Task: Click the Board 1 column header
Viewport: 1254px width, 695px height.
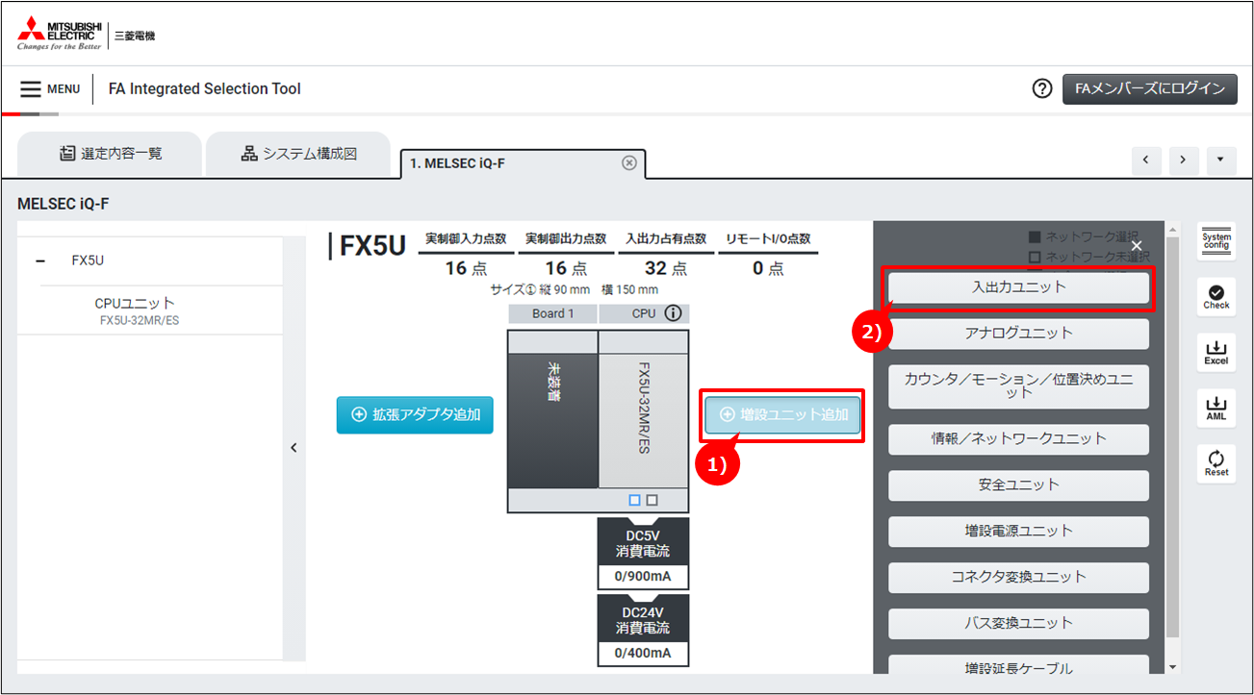Action: point(552,314)
